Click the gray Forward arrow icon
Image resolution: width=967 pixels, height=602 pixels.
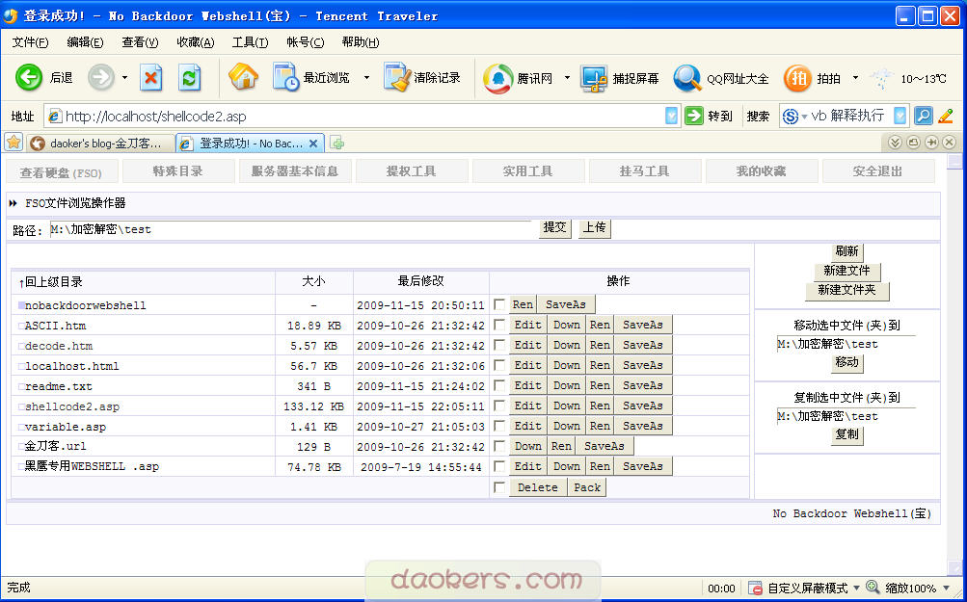(100, 78)
